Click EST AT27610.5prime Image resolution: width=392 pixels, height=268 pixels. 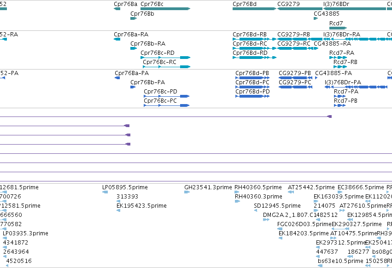363,206
